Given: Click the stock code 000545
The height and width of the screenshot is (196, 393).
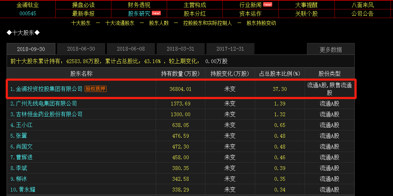Looking at the screenshot, I should click(28, 14).
